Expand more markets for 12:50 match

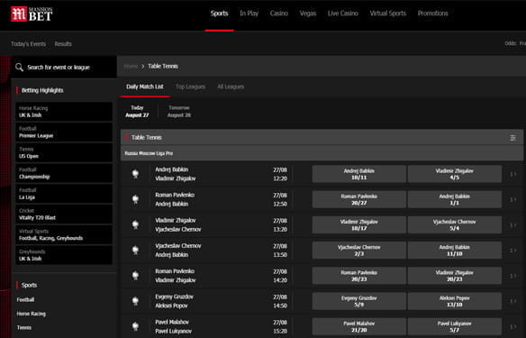512,199
